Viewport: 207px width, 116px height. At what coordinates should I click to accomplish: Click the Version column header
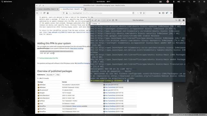tap(64, 82)
